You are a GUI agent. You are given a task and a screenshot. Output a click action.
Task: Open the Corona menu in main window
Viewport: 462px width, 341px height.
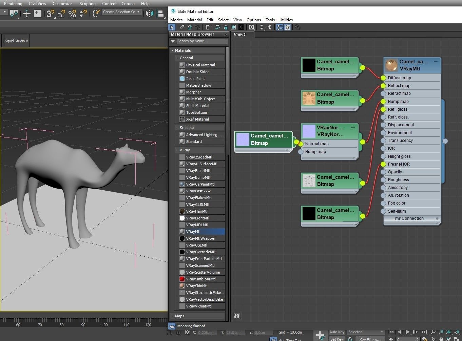tap(128, 4)
